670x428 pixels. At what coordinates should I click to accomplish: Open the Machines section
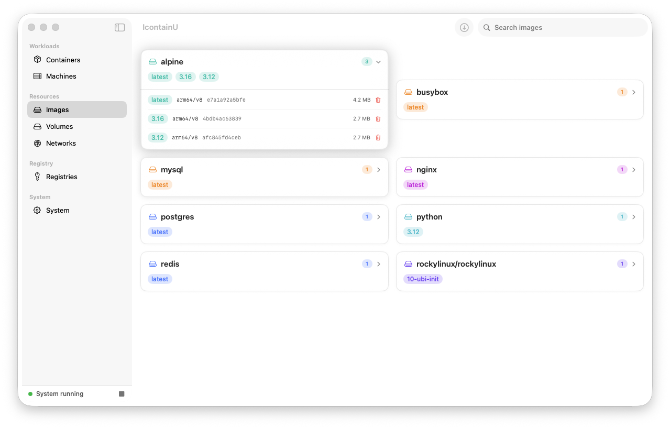tap(77, 76)
